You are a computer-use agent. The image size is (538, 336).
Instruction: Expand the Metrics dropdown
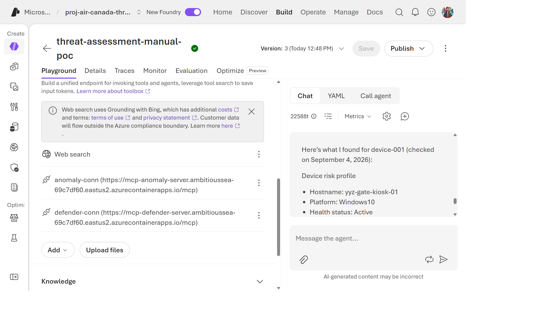[358, 116]
